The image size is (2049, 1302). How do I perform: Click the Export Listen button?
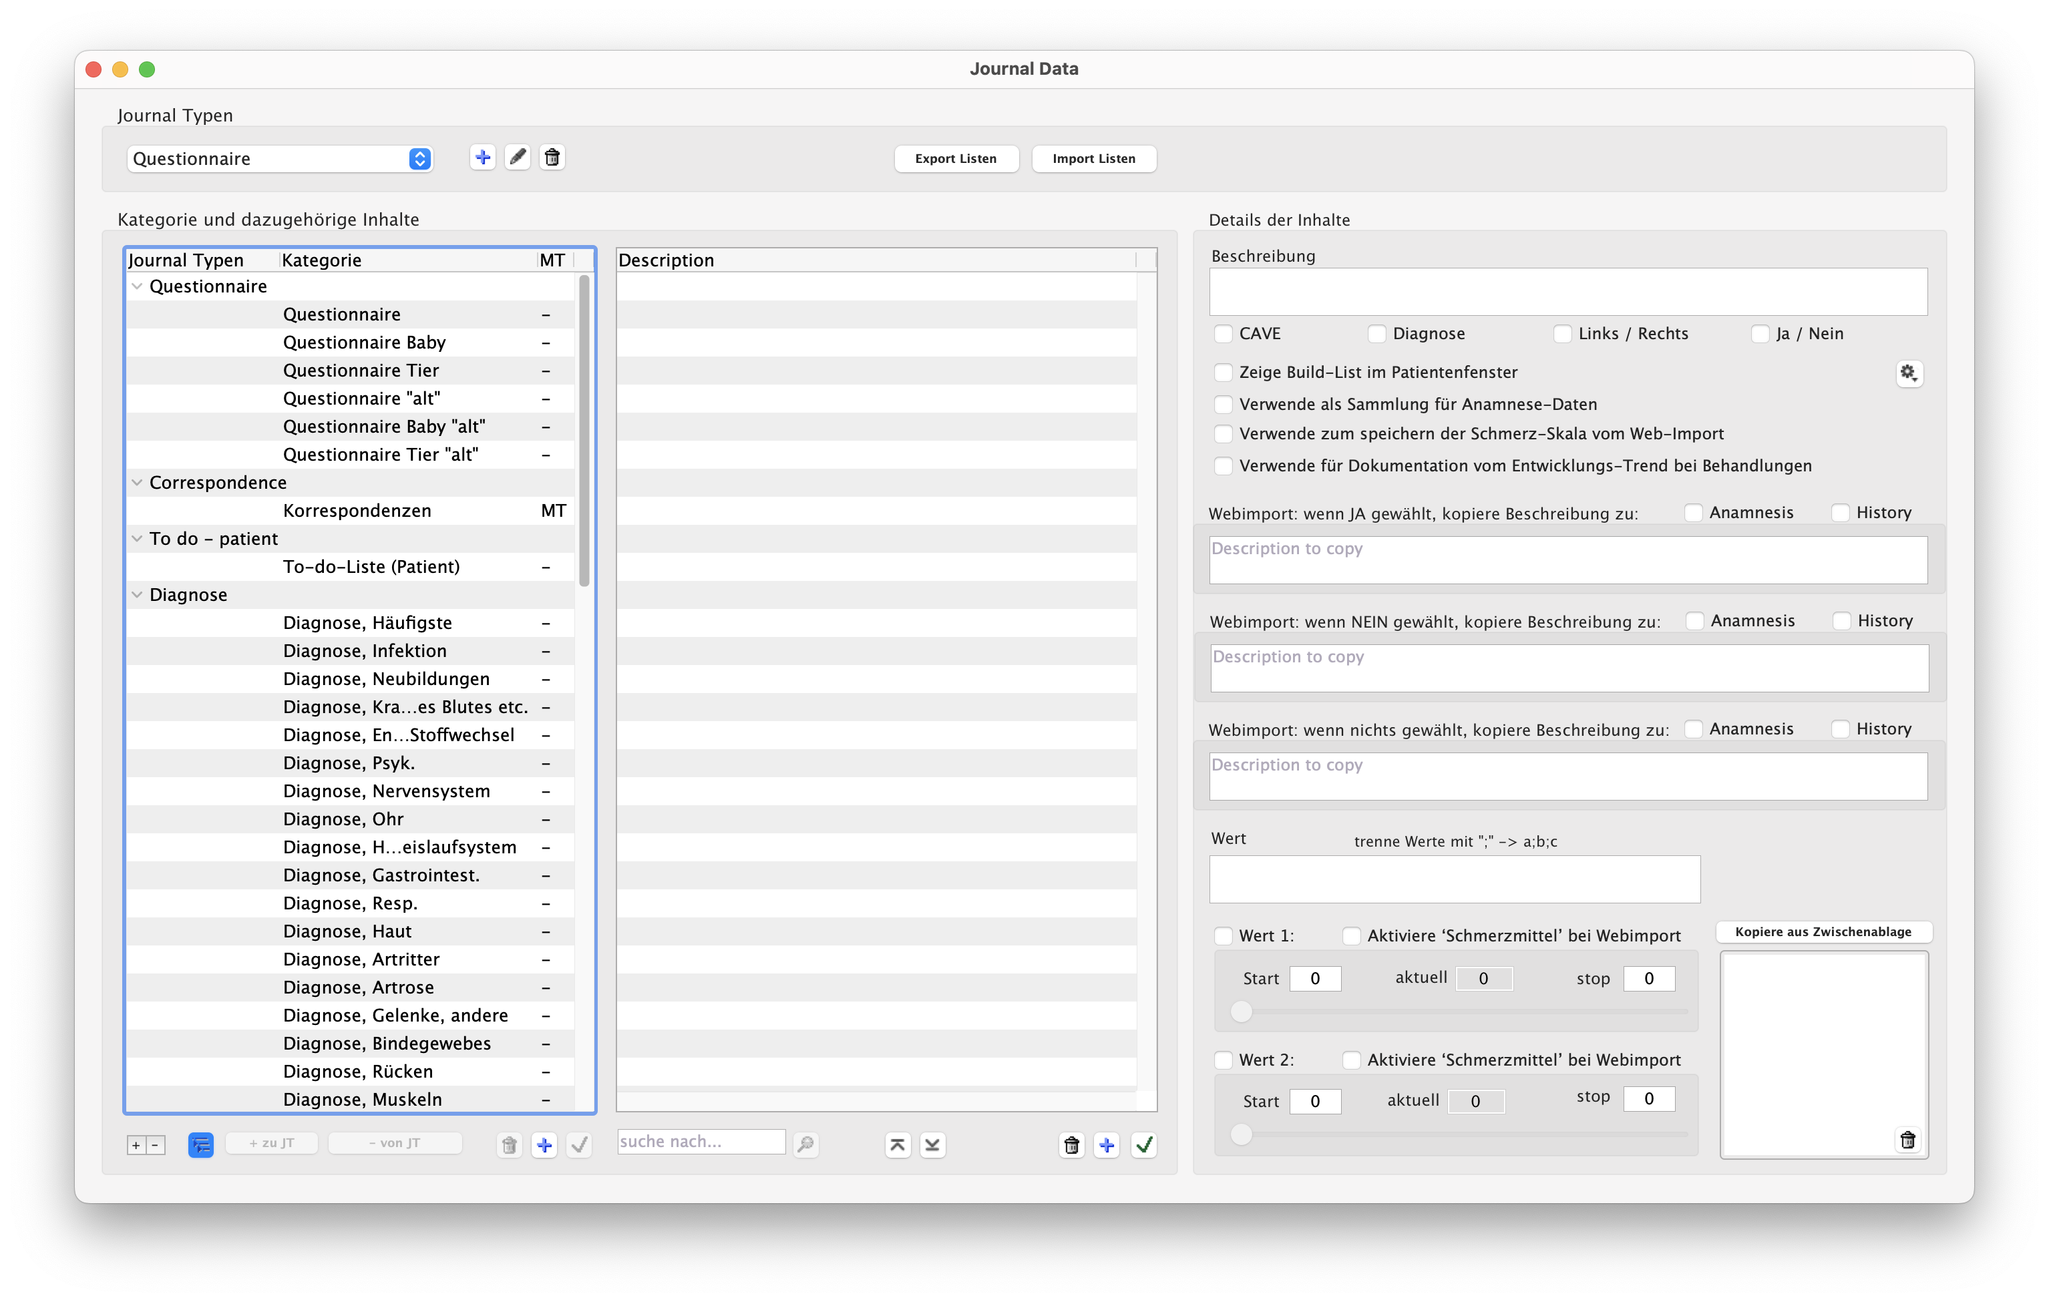point(956,158)
